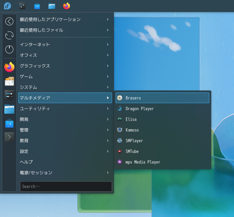
Task: Start Kamoso from the submenu
Action: tap(162, 130)
